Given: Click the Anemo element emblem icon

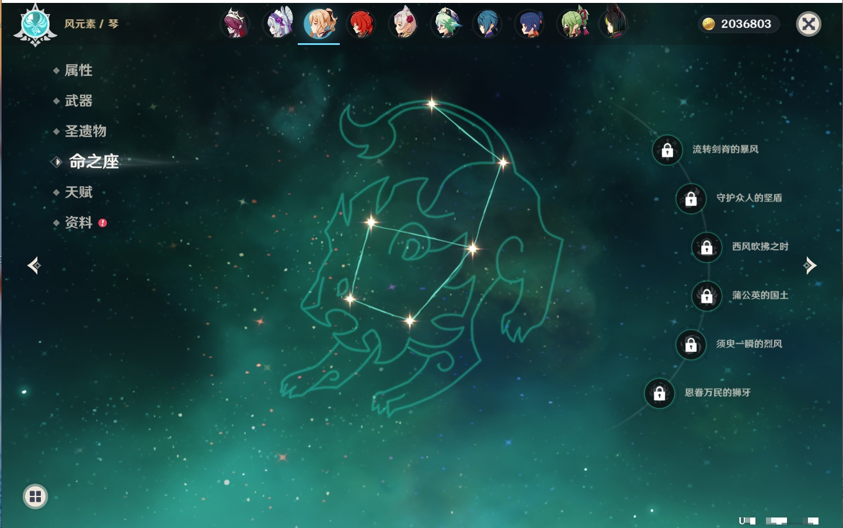Looking at the screenshot, I should click(x=35, y=25).
